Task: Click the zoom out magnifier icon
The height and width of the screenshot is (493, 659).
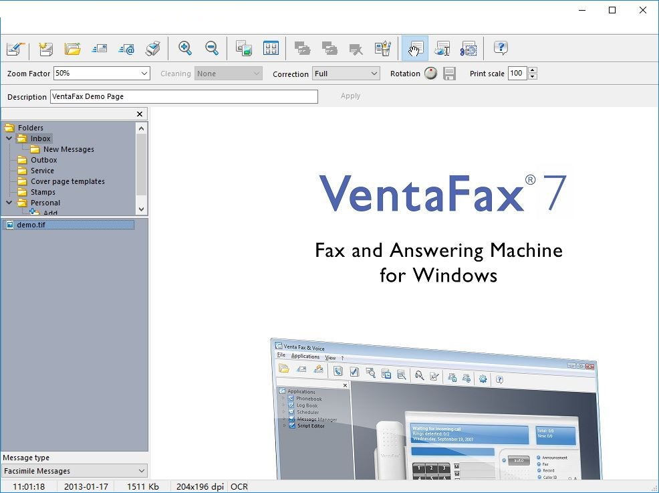Action: [212, 48]
